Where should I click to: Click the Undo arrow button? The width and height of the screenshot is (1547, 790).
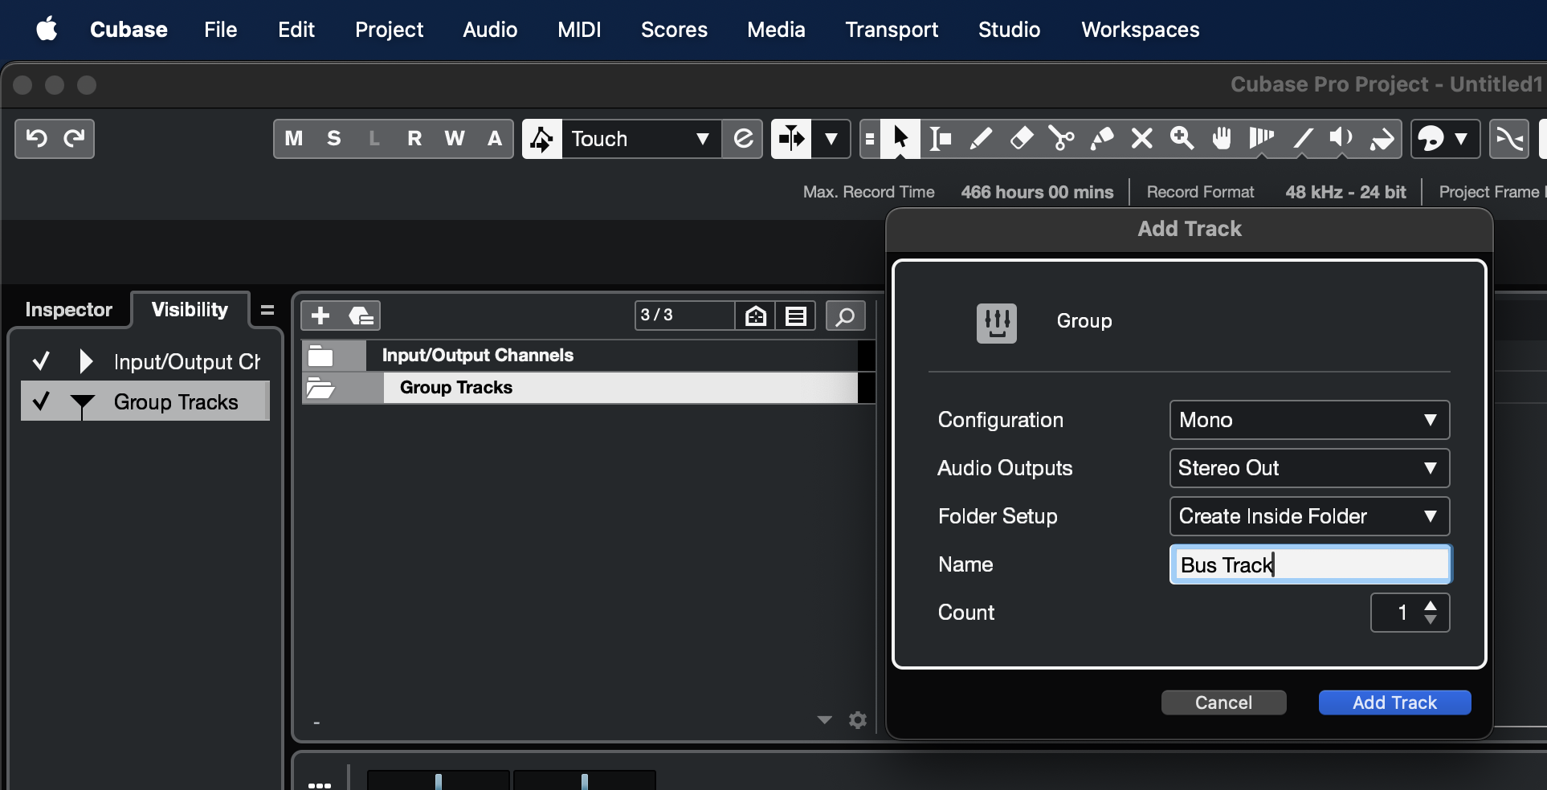click(x=36, y=139)
